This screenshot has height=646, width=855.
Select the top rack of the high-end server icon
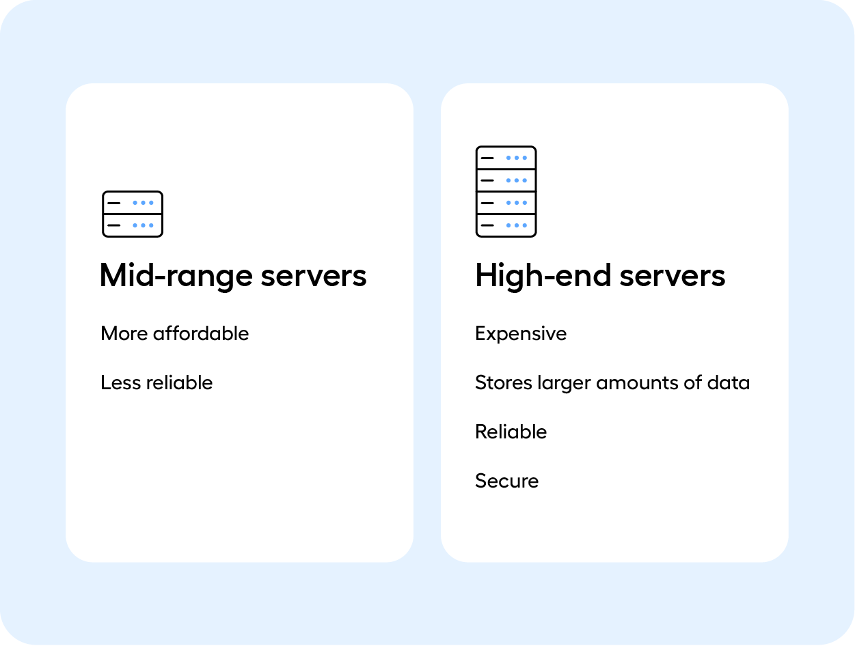pos(506,158)
